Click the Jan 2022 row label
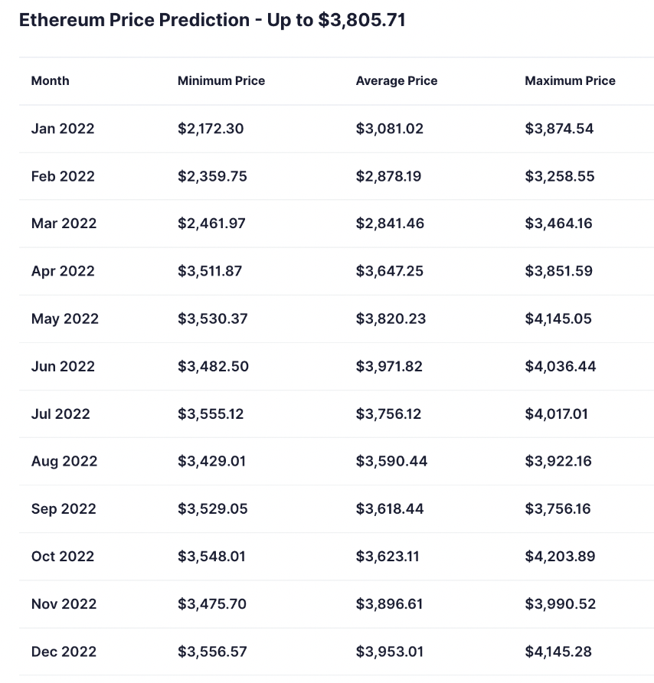This screenshot has height=683, width=654. tap(63, 129)
